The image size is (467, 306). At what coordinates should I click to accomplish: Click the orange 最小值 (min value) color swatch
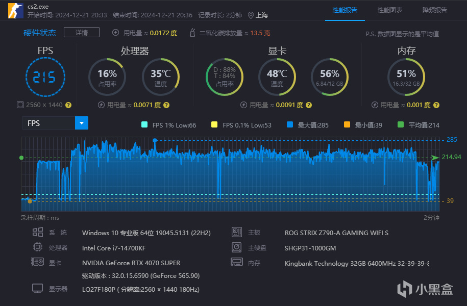click(347, 125)
